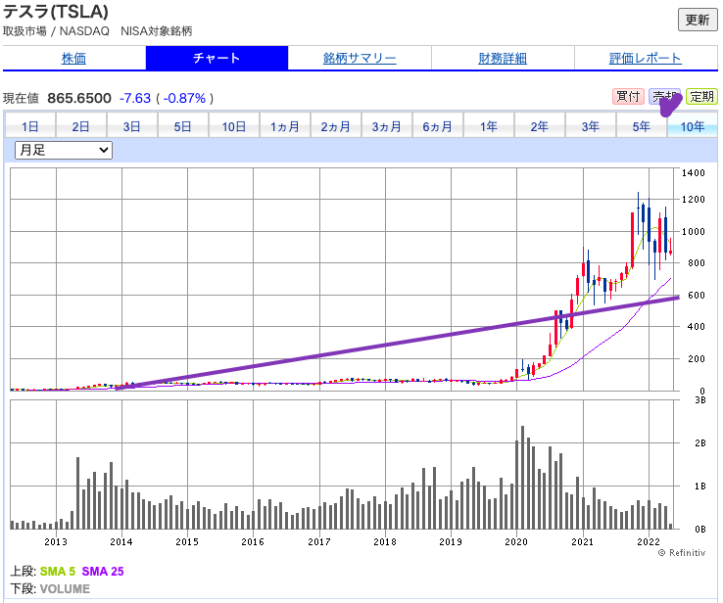Image resolution: width=723 pixels, height=603 pixels.
Task: Select the 10日 chart period
Action: [x=234, y=126]
